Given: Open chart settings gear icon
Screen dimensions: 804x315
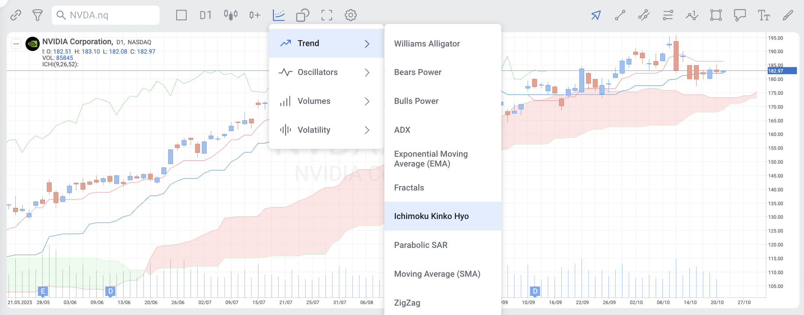Looking at the screenshot, I should click(351, 15).
